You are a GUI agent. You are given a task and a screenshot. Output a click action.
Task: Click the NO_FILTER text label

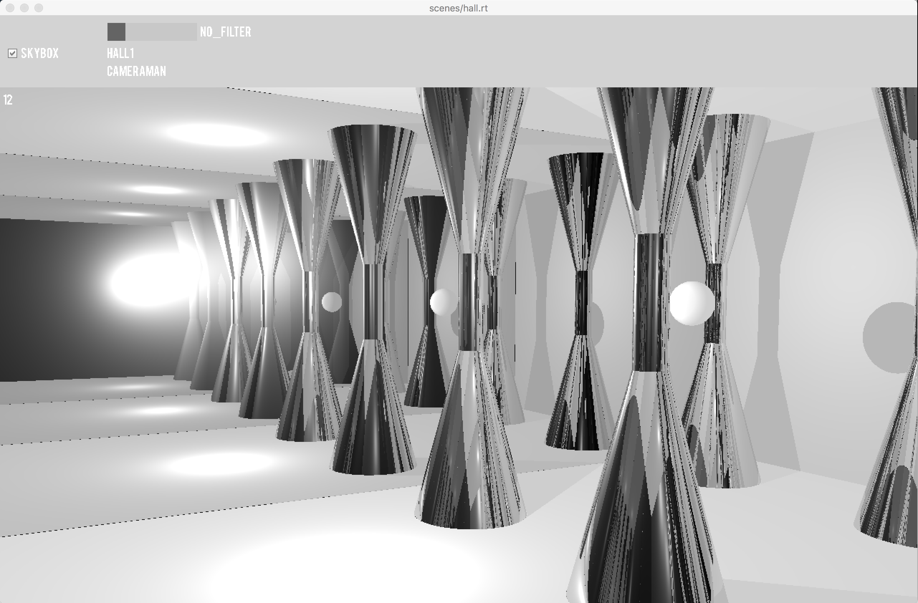225,32
